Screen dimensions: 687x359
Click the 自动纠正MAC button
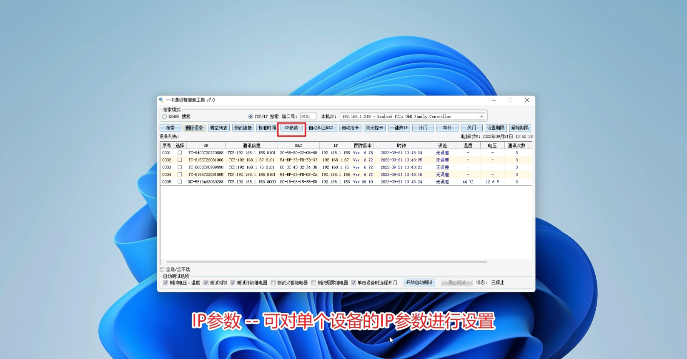pyautogui.click(x=321, y=128)
